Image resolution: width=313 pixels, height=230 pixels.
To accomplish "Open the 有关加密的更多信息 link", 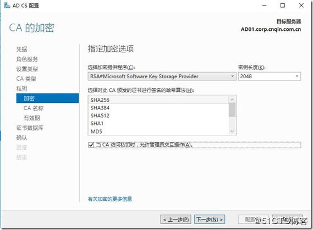I will pyautogui.click(x=110, y=199).
